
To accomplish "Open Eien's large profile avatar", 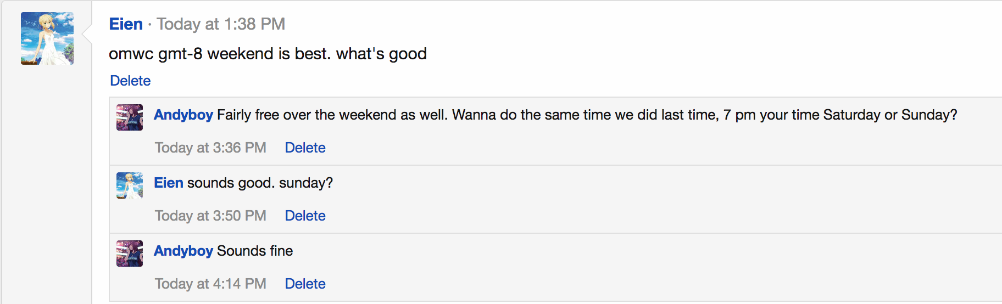I will (x=47, y=38).
